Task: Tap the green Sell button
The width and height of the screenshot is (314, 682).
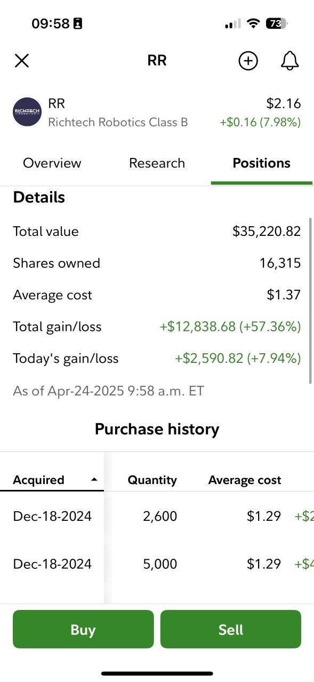Action: click(231, 630)
